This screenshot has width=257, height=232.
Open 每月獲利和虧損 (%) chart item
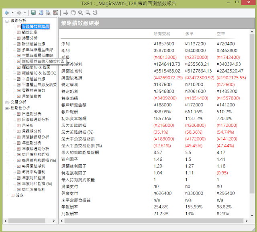39,160
